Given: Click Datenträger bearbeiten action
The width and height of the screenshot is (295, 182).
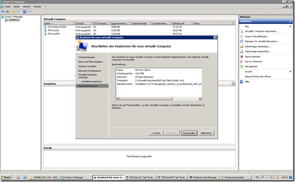Looking at the screenshot, I should (x=258, y=47).
